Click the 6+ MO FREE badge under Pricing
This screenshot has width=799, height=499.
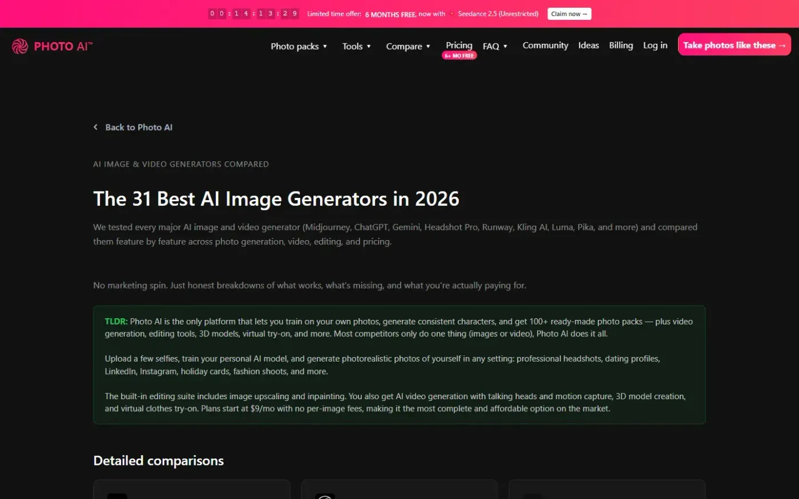tap(459, 56)
